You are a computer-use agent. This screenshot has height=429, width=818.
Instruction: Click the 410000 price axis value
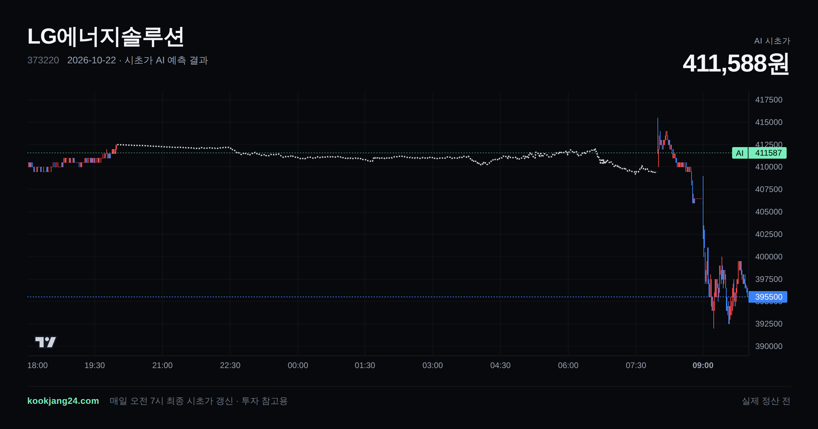click(769, 167)
